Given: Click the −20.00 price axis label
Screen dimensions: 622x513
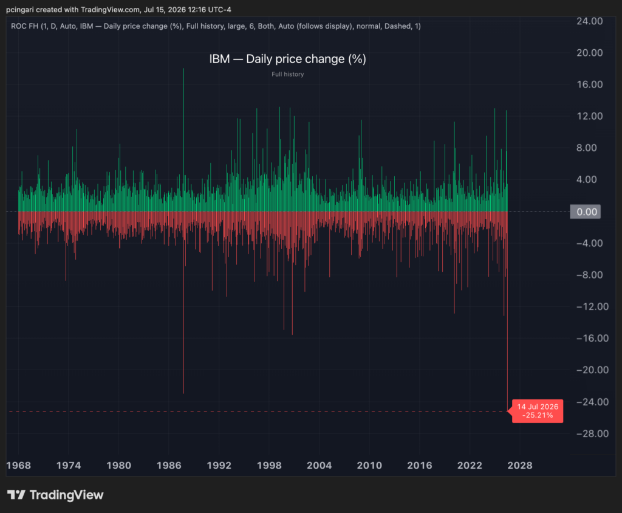Looking at the screenshot, I should pyautogui.click(x=592, y=370).
